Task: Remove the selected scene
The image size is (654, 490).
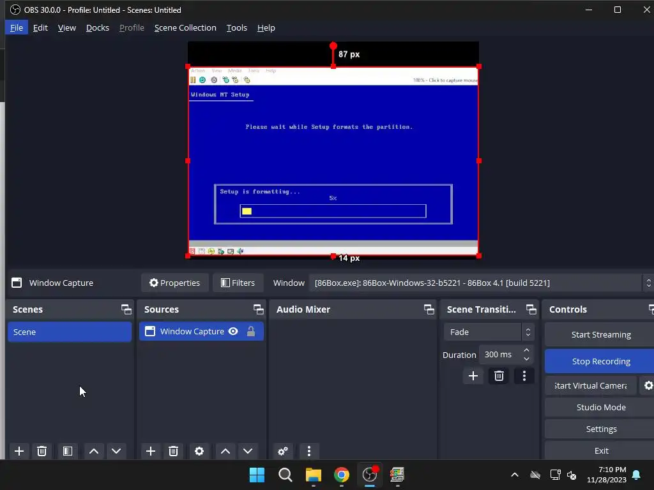Action: point(42,451)
